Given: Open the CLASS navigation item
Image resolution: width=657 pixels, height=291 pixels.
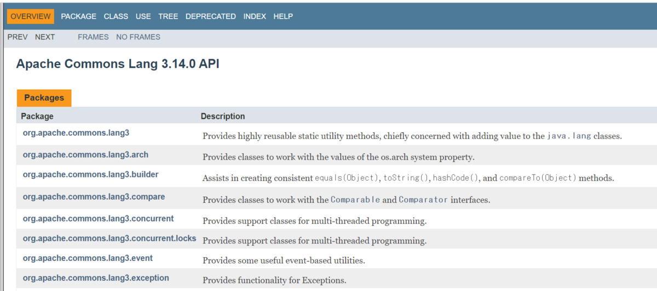Looking at the screenshot, I should pyautogui.click(x=116, y=16).
